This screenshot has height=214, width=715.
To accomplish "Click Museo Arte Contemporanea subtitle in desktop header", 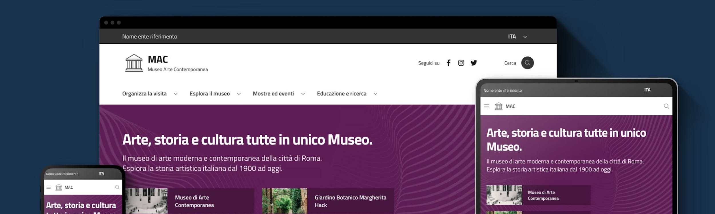I will pos(178,69).
